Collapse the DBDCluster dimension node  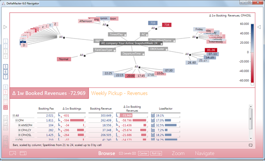166,49
